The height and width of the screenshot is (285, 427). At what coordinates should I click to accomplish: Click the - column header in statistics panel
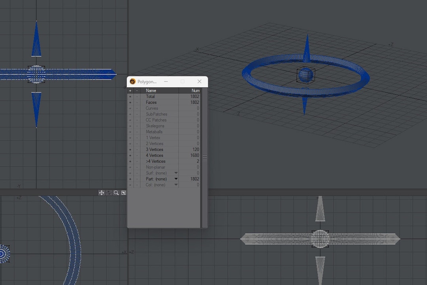[136, 90]
